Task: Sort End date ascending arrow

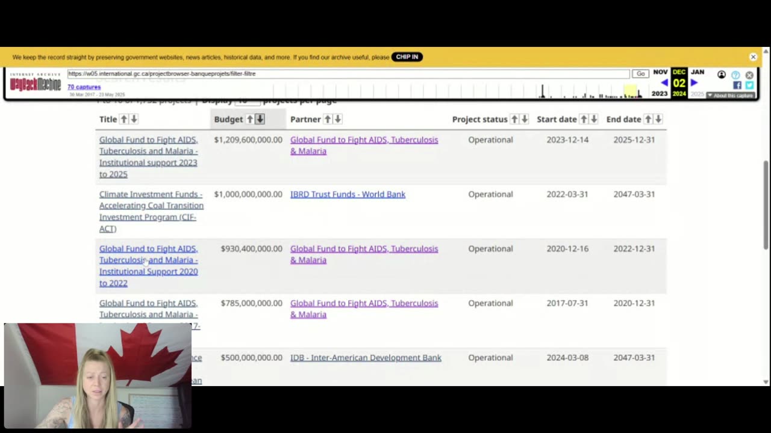Action: (x=648, y=119)
